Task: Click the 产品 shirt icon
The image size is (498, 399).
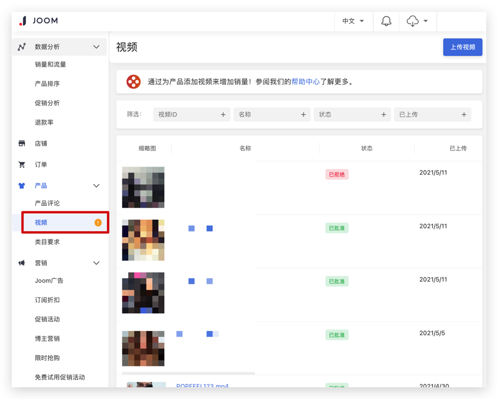Action: [22, 186]
